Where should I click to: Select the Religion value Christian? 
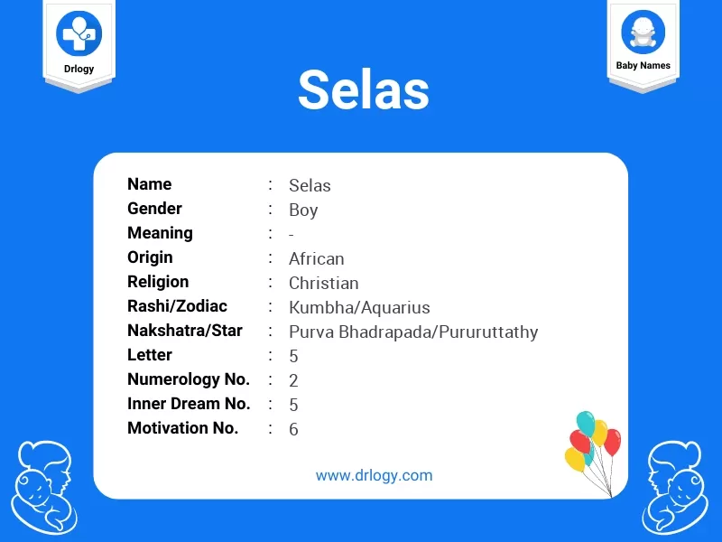pyautogui.click(x=323, y=283)
